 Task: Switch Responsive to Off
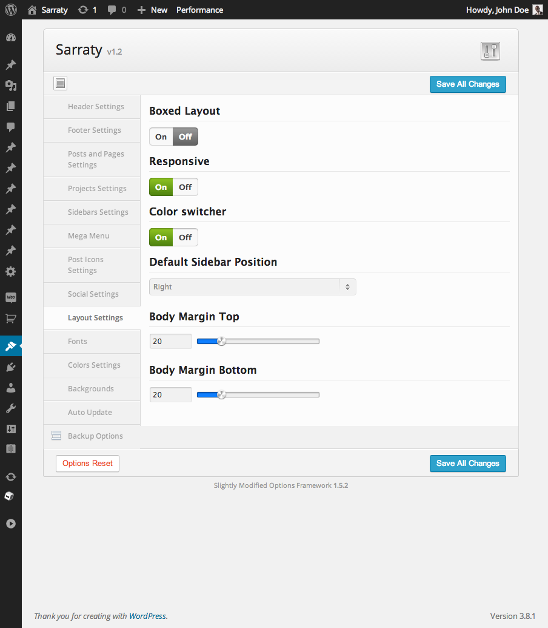click(185, 187)
